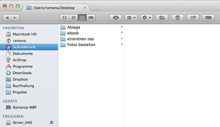Open Dokumente in sidebar
This screenshot has height=127, width=220.
pos(29,54)
